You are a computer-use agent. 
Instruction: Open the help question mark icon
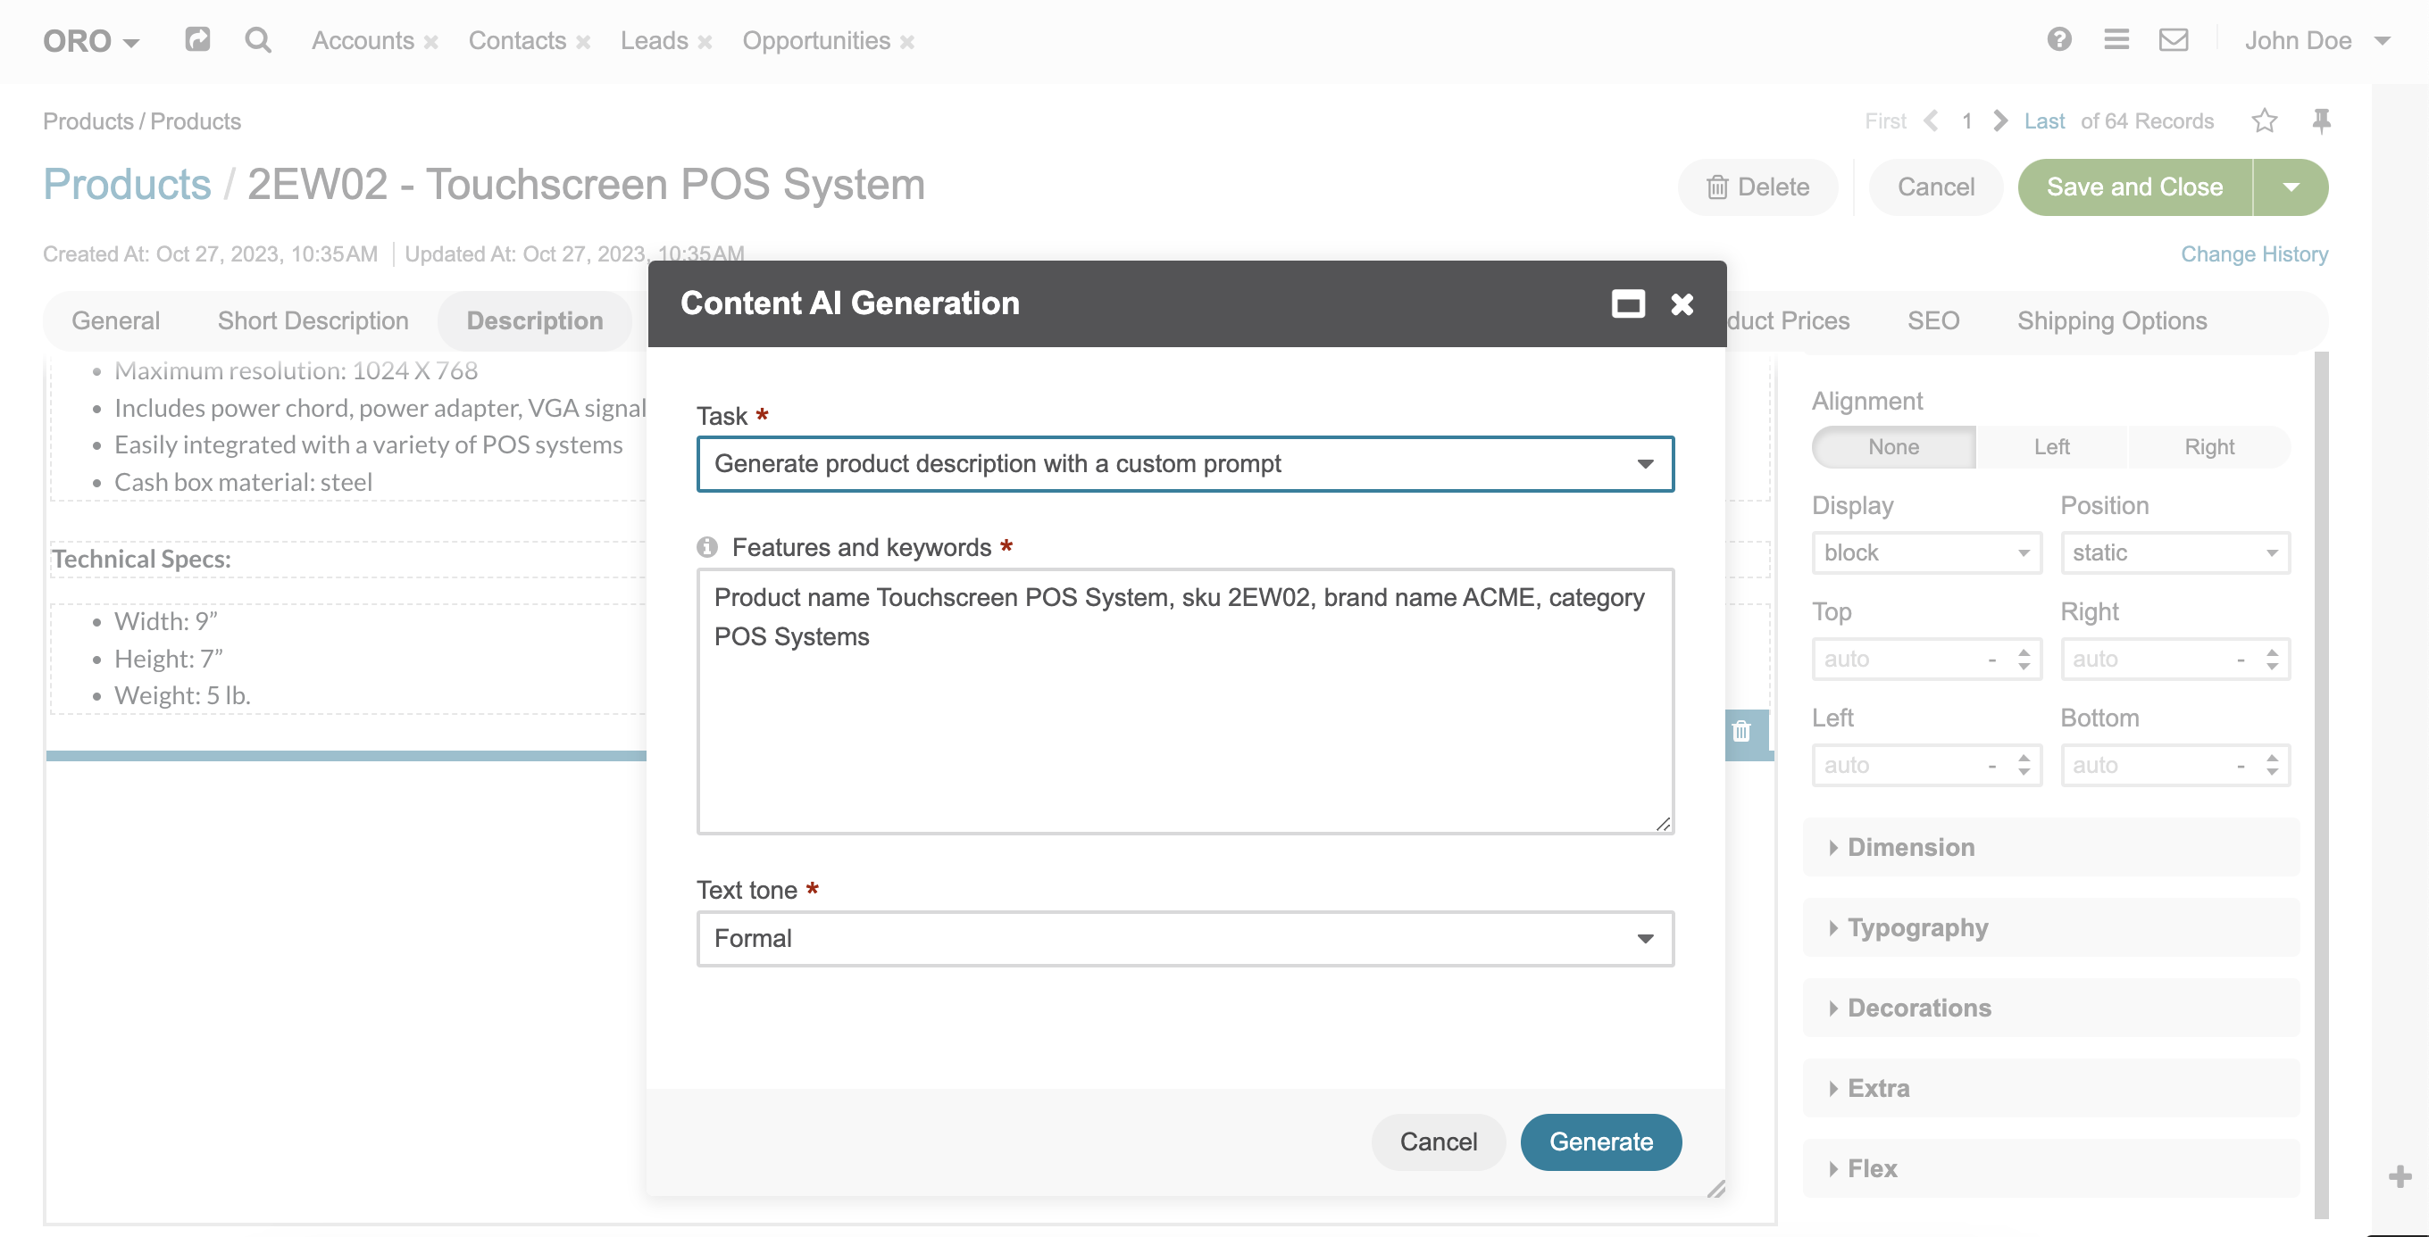tap(2058, 39)
